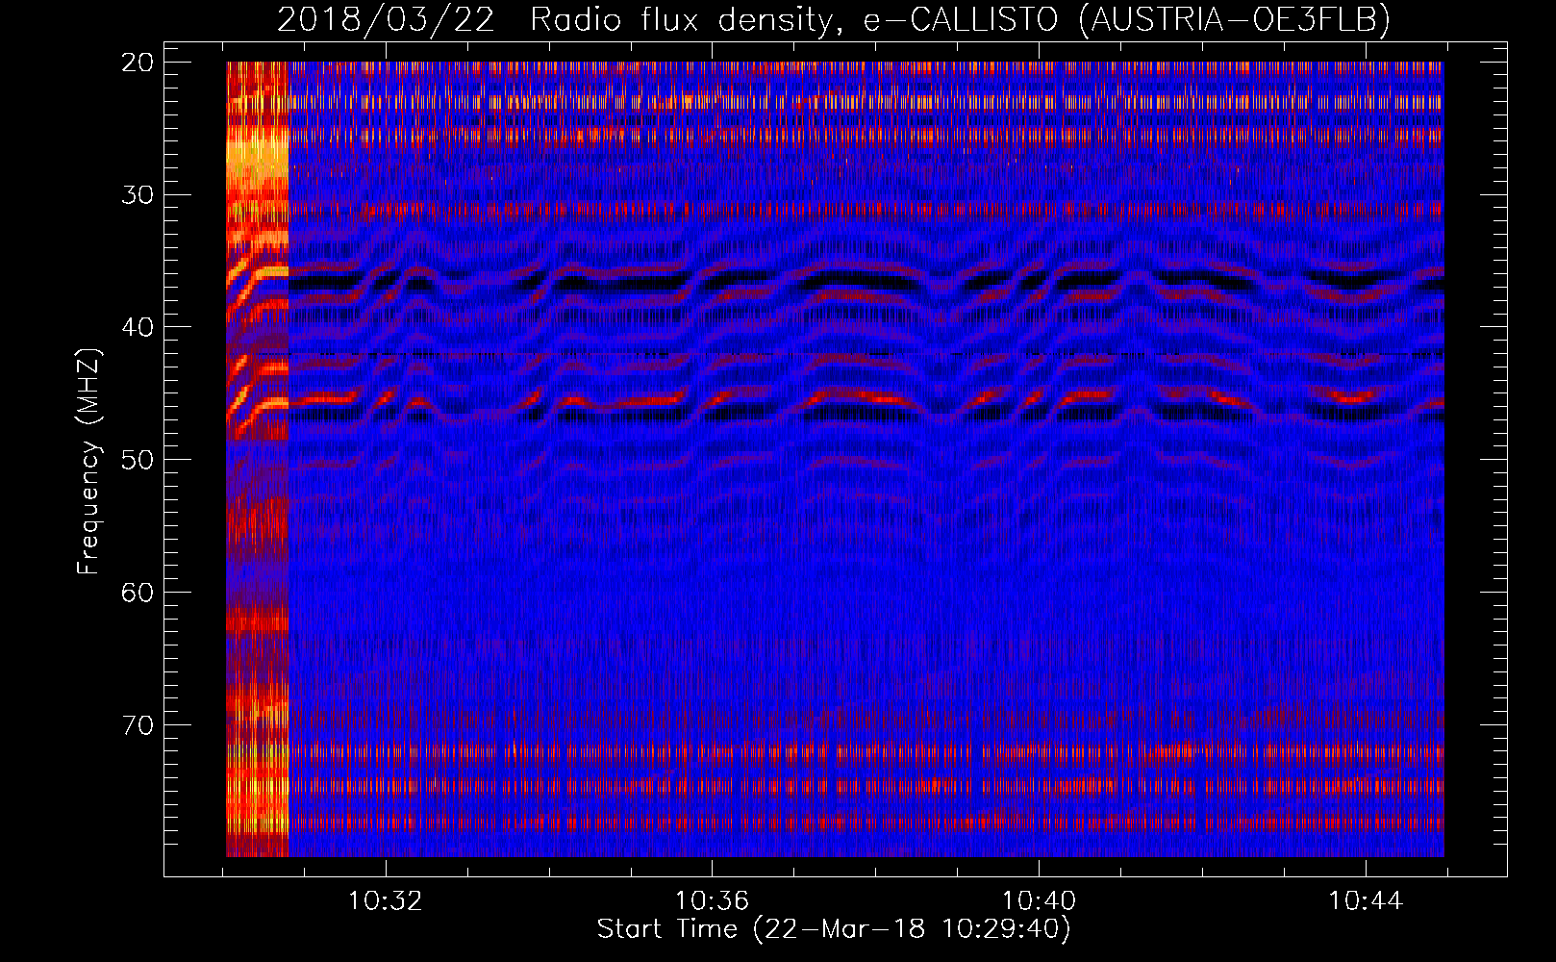This screenshot has height=962, width=1556.
Task: Click the 30 frequency tick label
Action: 138,195
